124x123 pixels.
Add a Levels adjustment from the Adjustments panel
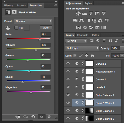point(85,14)
